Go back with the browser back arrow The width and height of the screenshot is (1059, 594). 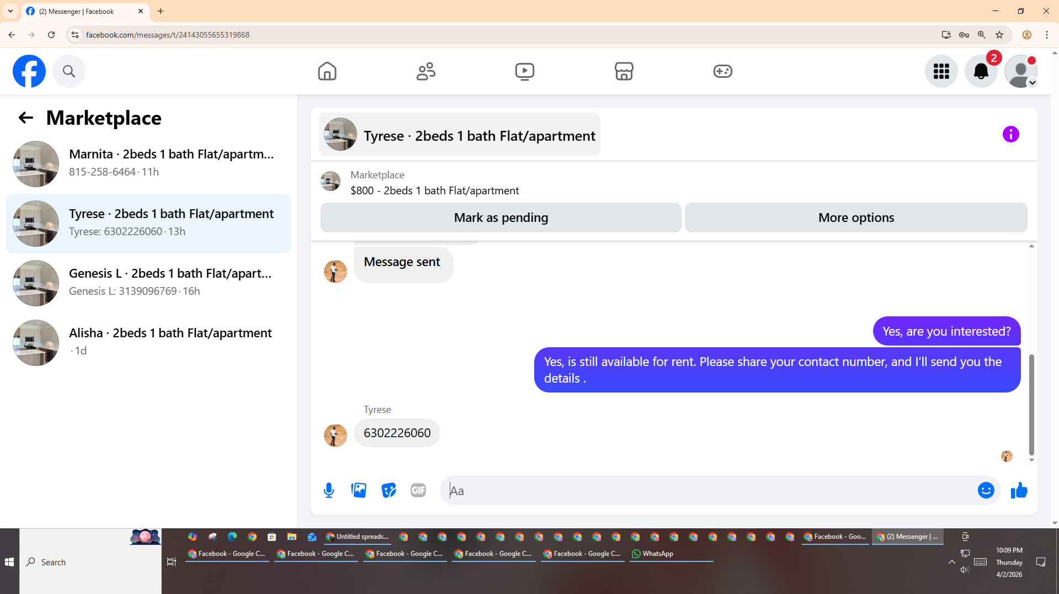pyautogui.click(x=12, y=35)
